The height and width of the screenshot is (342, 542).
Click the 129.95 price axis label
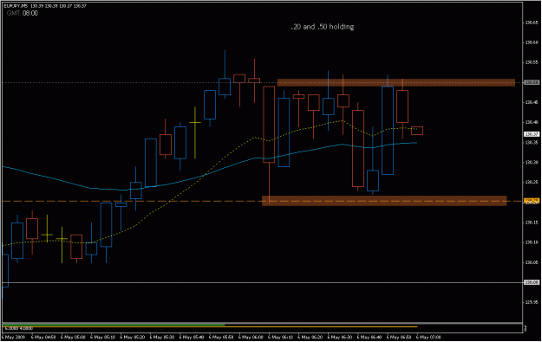pos(532,302)
